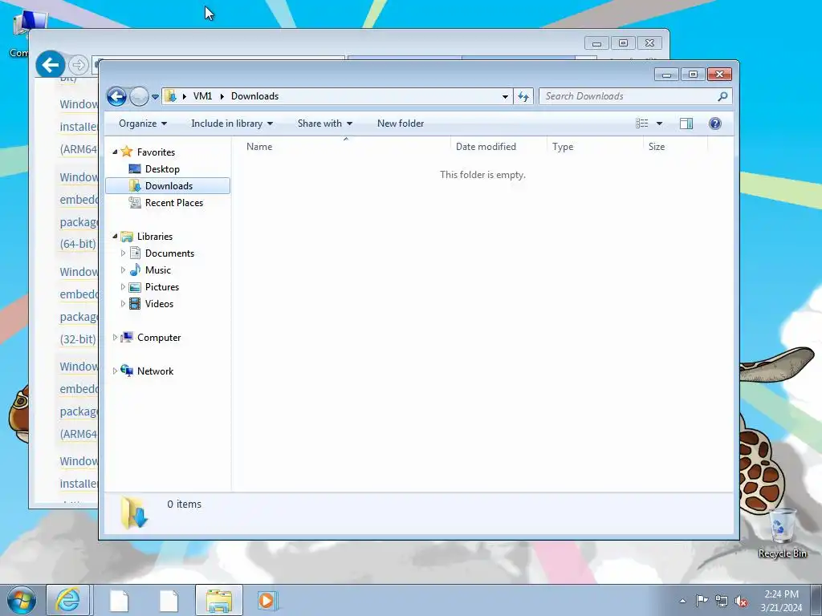Select the Downloads breadcrumb in address bar
The height and width of the screenshot is (616, 822).
(x=254, y=96)
